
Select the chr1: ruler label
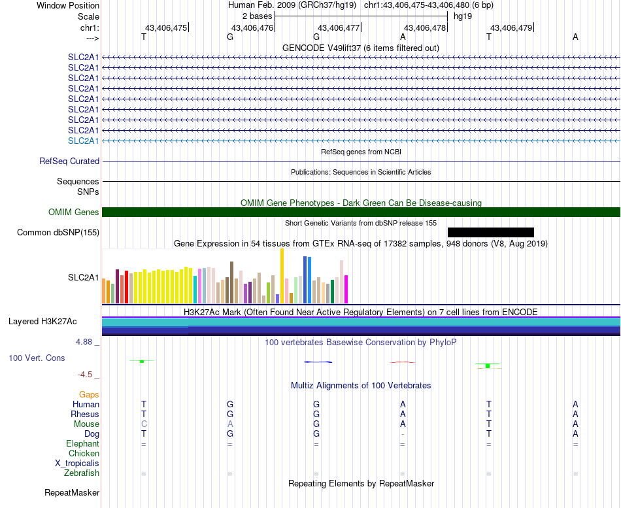pyautogui.click(x=90, y=27)
